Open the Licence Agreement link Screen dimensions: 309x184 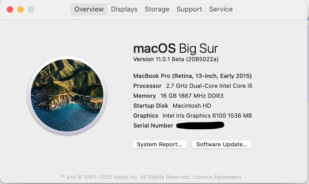(217, 177)
